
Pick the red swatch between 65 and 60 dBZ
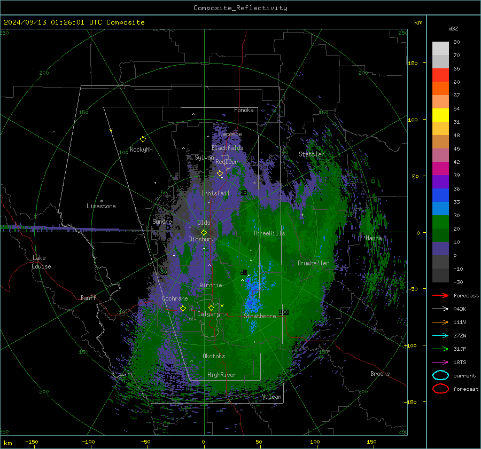(x=440, y=75)
